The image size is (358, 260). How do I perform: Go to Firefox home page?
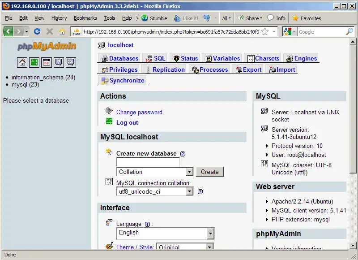tap(62, 31)
